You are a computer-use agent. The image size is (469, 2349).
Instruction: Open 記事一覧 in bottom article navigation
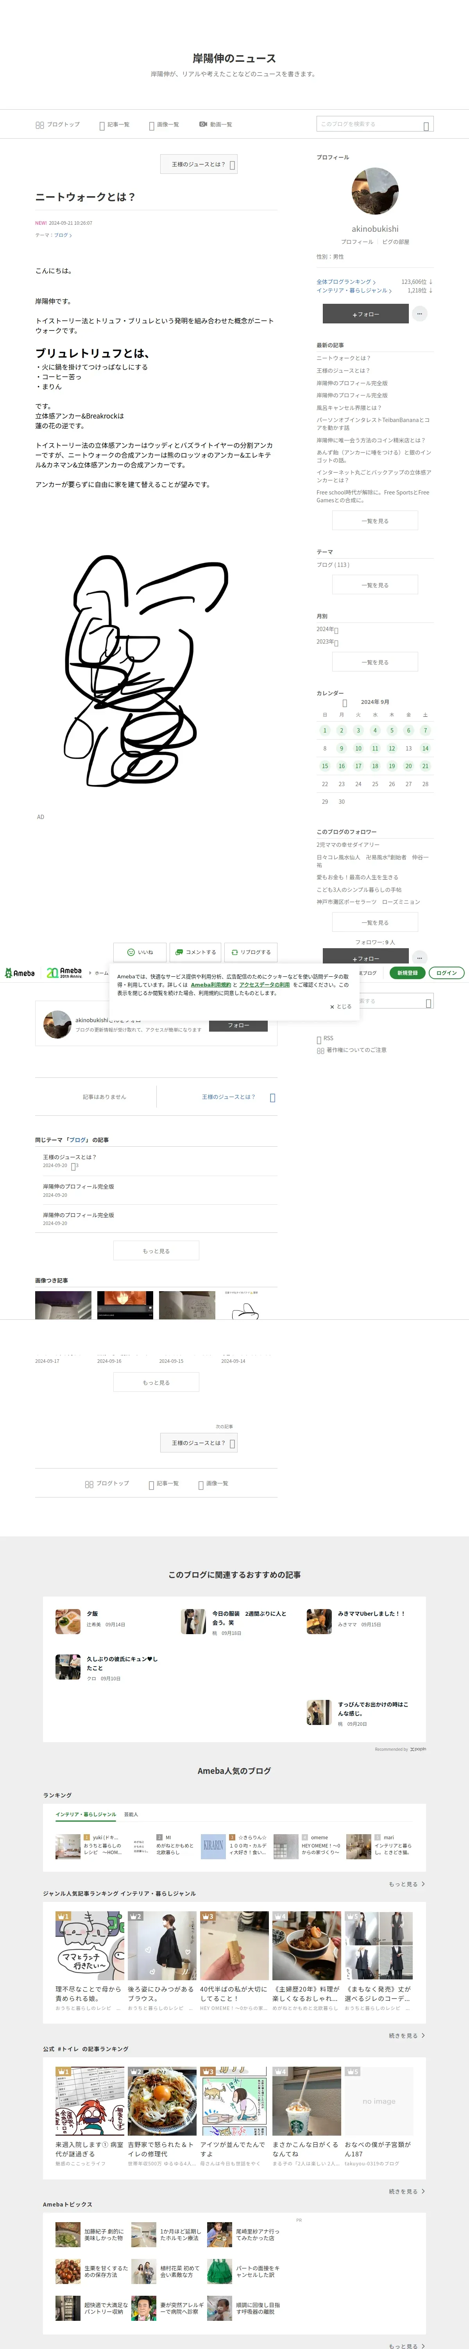[163, 1484]
